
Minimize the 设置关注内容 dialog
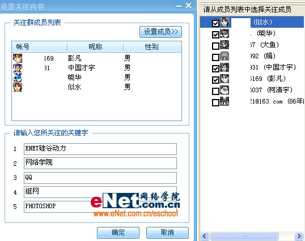pos(179,6)
